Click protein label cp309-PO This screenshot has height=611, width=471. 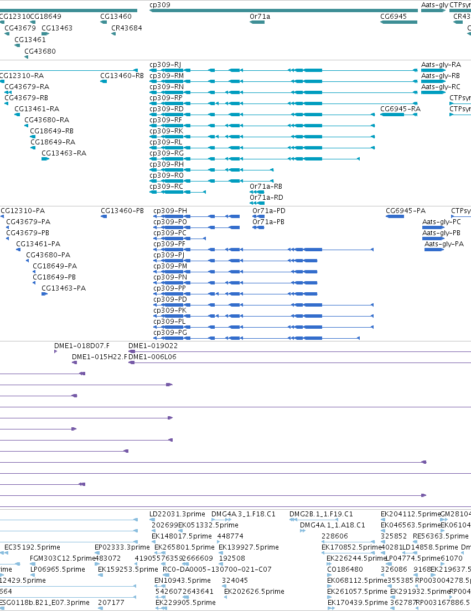[x=170, y=222]
